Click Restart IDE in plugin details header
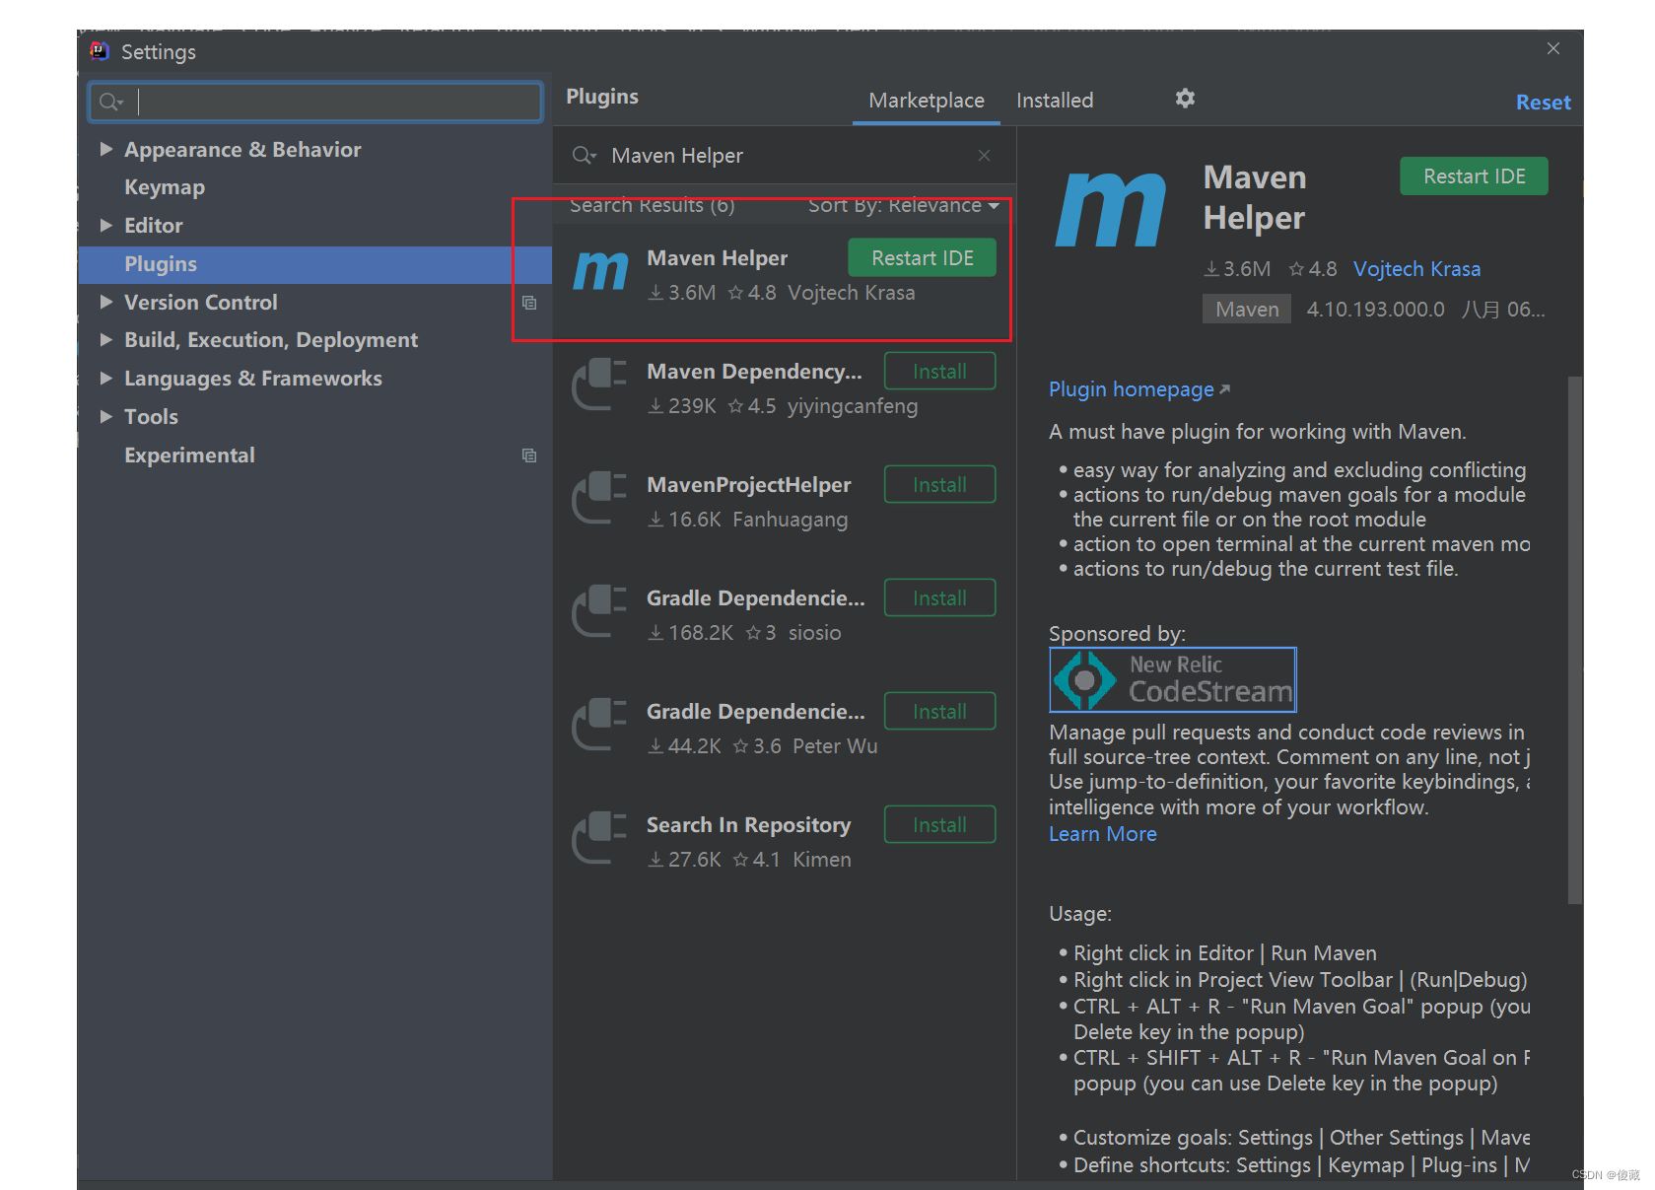This screenshot has width=1655, height=1190. click(x=1474, y=176)
